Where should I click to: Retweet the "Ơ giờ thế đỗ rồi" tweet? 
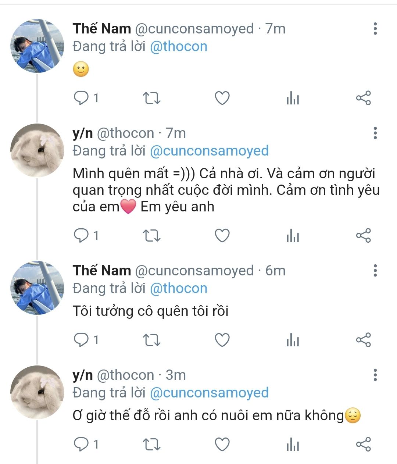151,445
